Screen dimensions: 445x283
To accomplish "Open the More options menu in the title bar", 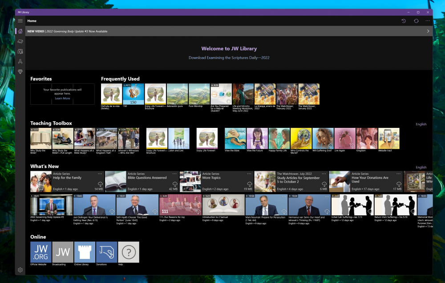I will [x=428, y=21].
